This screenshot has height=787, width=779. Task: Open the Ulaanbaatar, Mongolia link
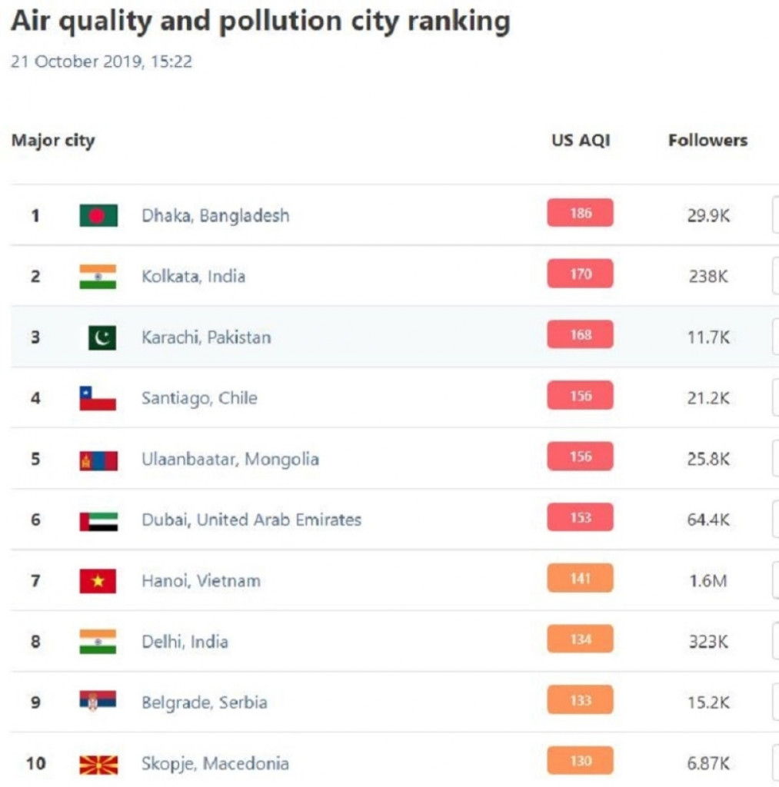tap(230, 460)
